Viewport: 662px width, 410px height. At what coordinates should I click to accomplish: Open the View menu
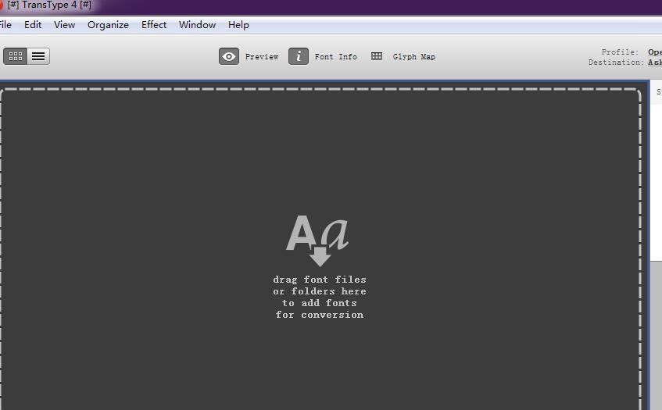tap(65, 25)
